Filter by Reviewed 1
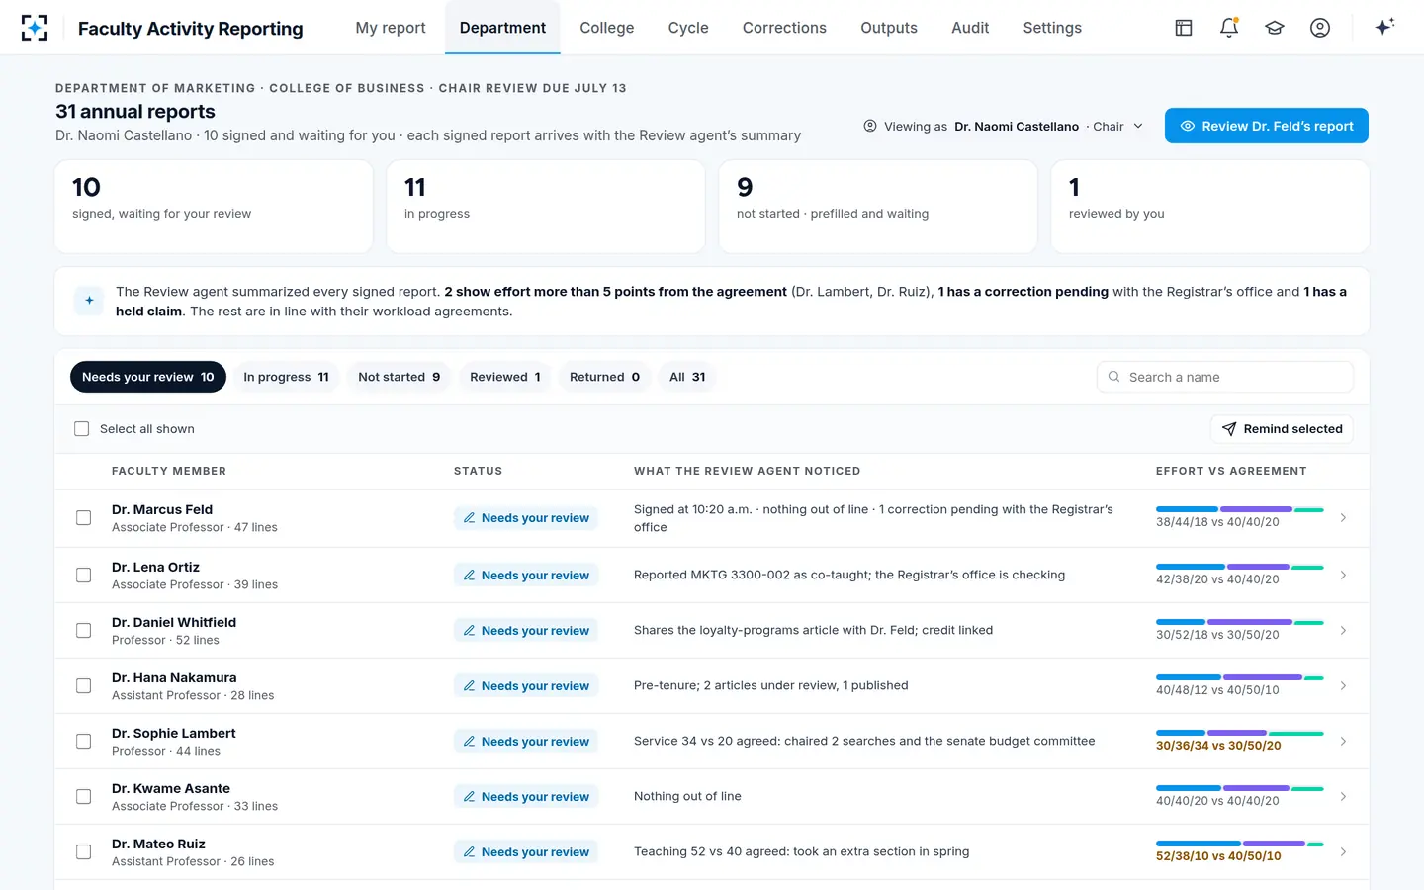 pyautogui.click(x=505, y=377)
